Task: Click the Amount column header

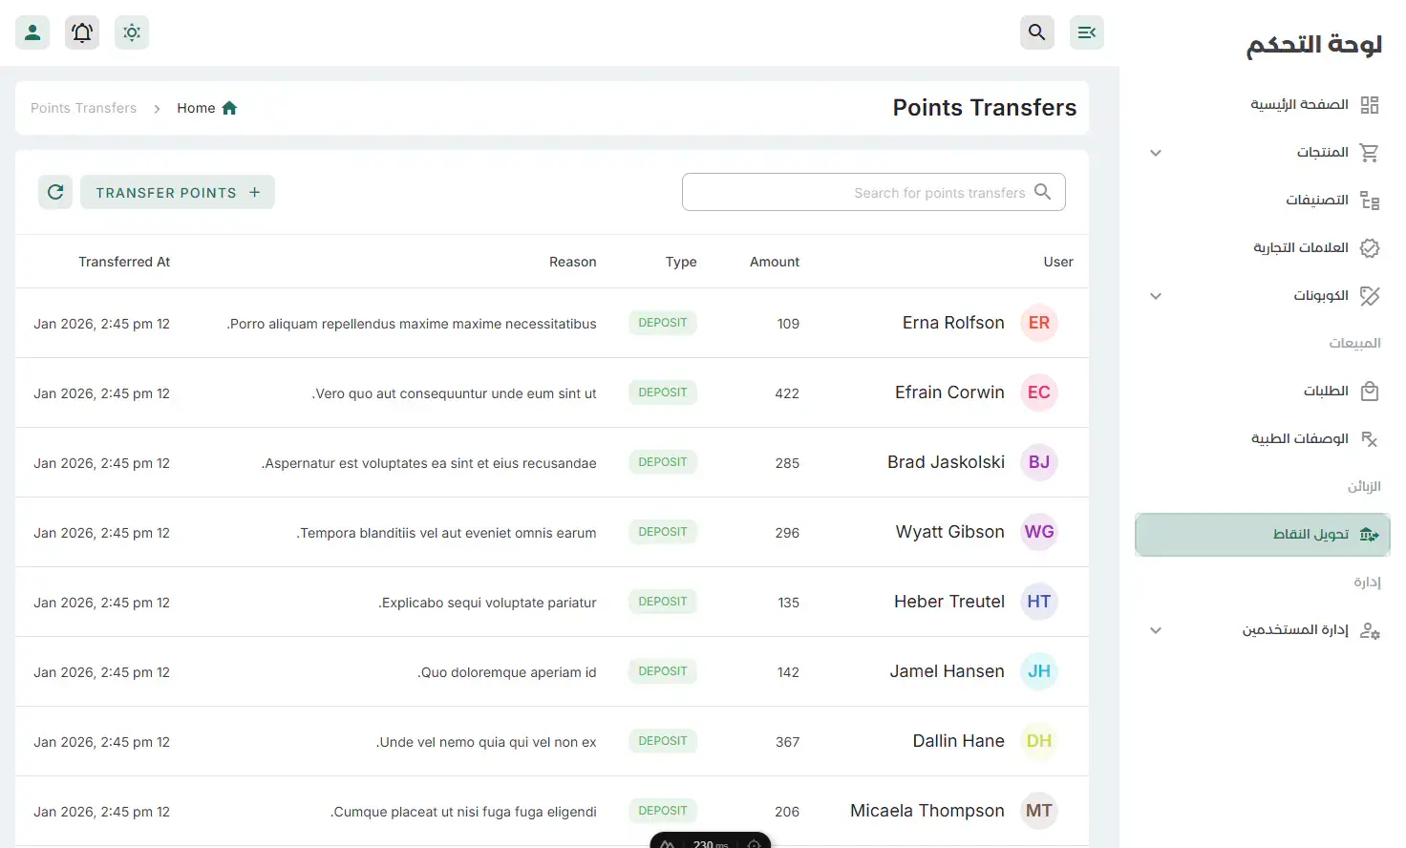Action: (775, 262)
